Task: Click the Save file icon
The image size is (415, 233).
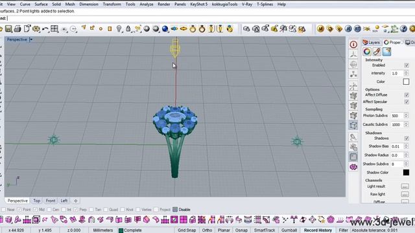Action: pos(8,28)
